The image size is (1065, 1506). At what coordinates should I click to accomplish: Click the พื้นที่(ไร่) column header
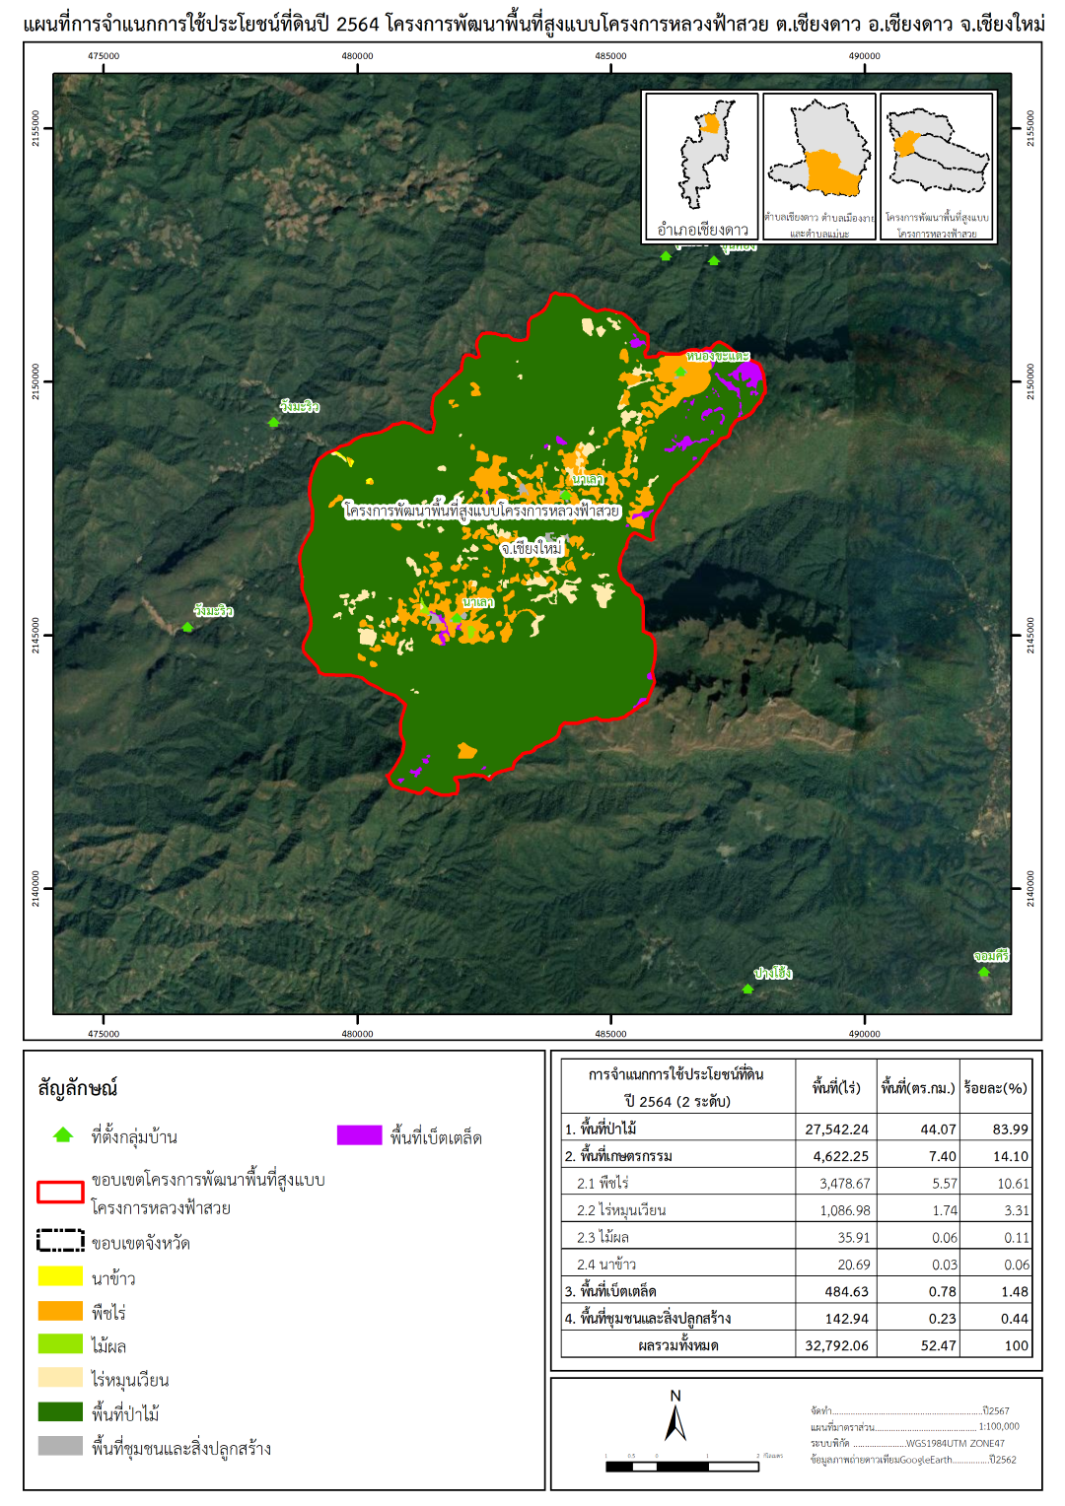coord(836,1088)
